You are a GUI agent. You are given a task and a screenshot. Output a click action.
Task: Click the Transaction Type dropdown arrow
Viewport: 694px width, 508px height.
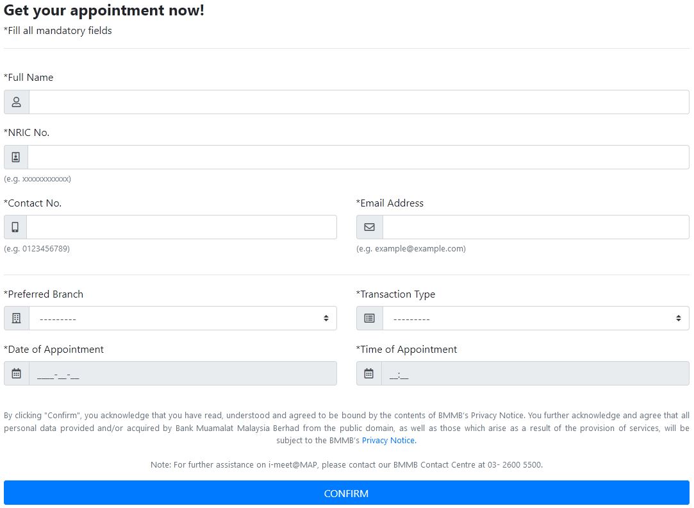[679, 318]
